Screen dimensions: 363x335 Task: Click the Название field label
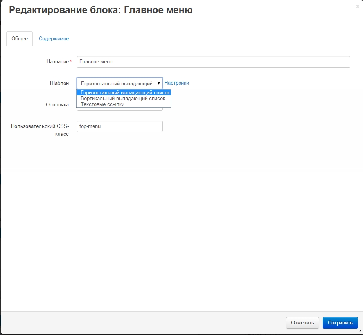pyautogui.click(x=58, y=62)
